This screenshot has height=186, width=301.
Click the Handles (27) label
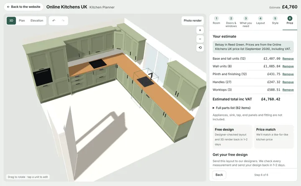pos(222,82)
